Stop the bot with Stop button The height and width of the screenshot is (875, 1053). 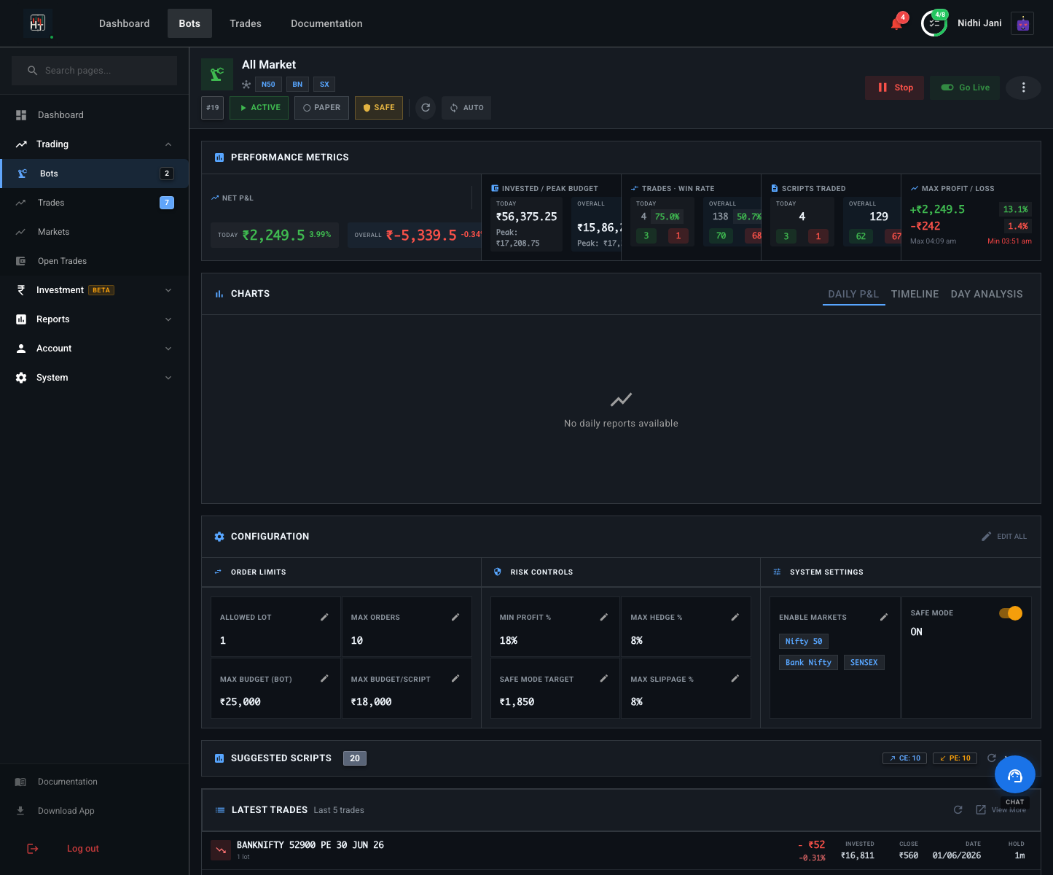coord(895,87)
